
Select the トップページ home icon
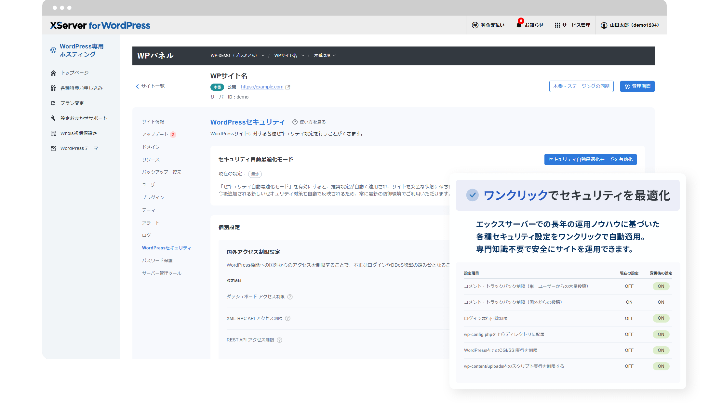pyautogui.click(x=53, y=73)
